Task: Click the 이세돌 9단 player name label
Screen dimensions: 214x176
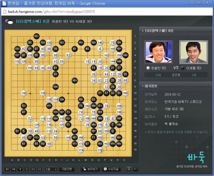Action: click(x=194, y=68)
